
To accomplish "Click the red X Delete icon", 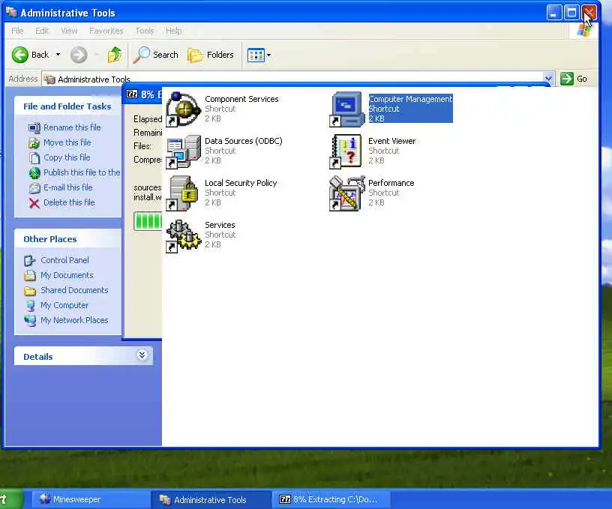I will pyautogui.click(x=34, y=203).
